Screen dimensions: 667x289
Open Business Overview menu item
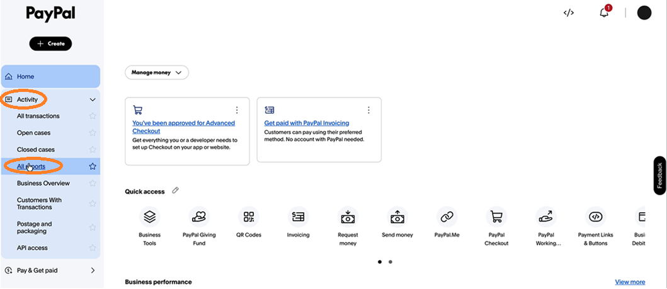point(43,183)
